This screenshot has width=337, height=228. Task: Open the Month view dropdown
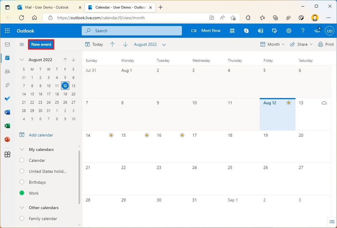[x=272, y=44]
